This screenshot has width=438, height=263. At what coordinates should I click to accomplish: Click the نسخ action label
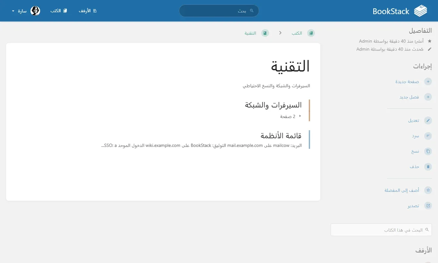415,151
